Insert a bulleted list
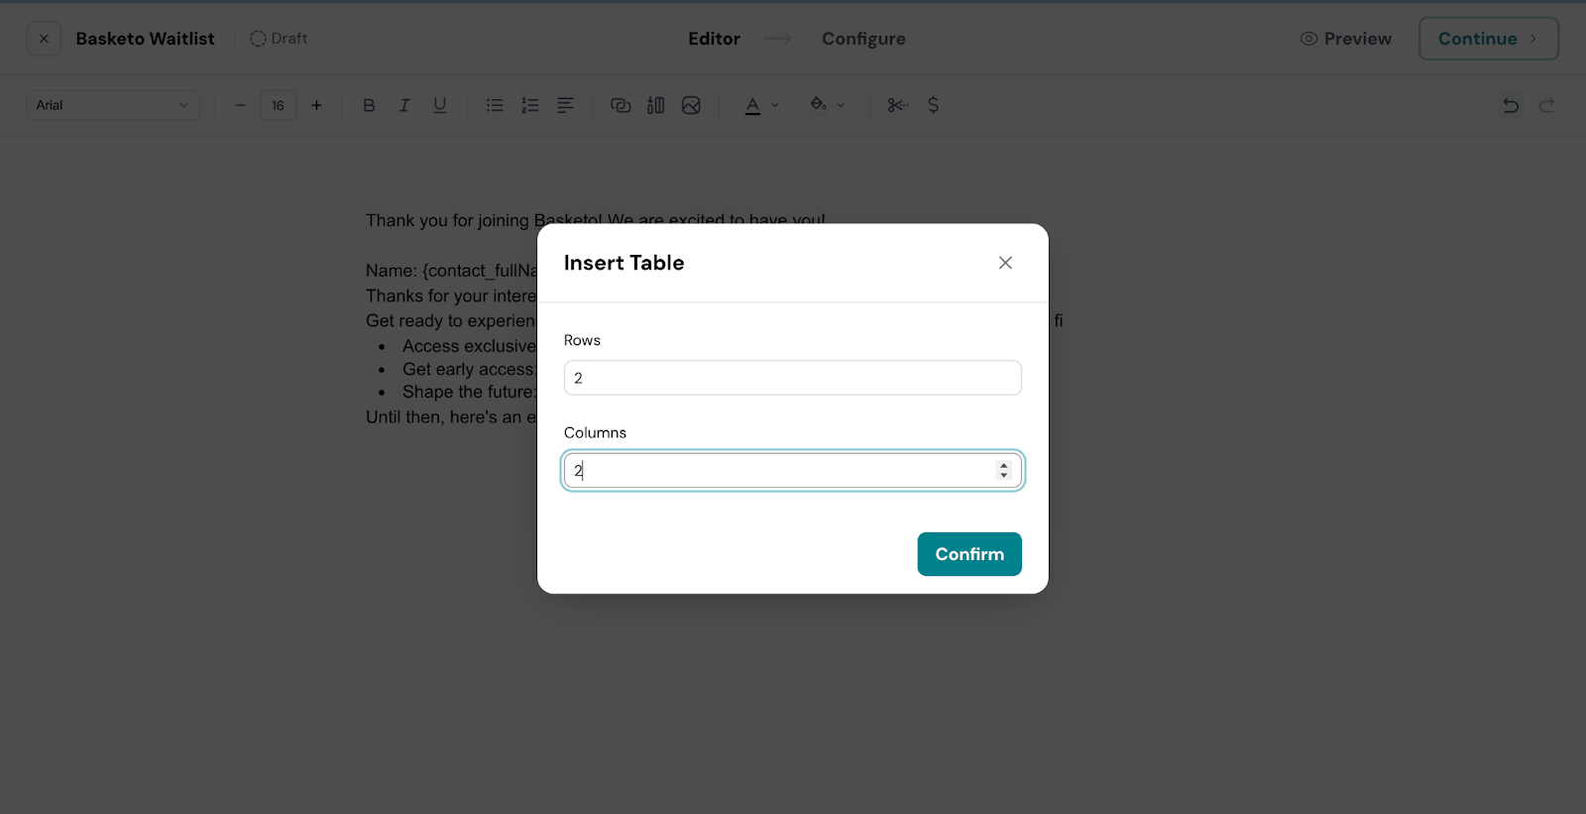 495,105
